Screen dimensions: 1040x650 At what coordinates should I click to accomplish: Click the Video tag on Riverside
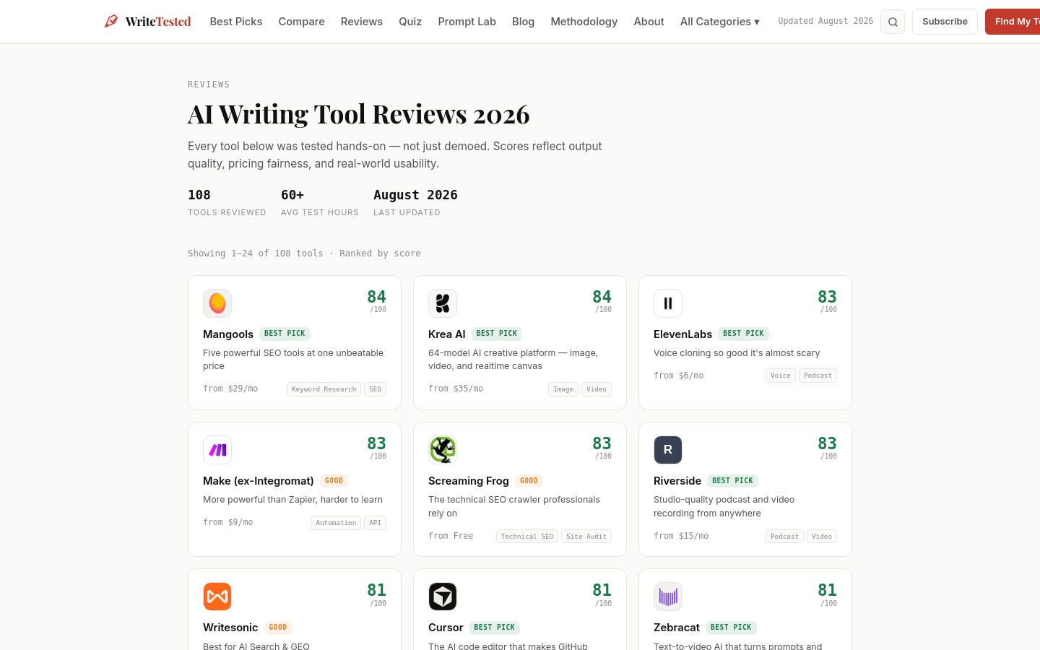(822, 537)
